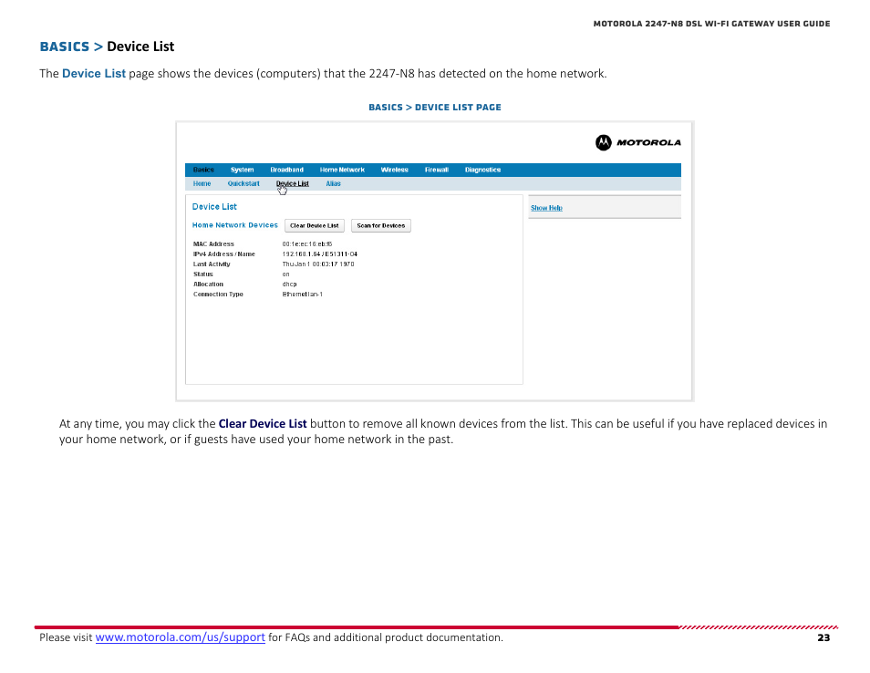
Task: Click the BASICS > DEVICE LIST PAGE caption
Action: pyautogui.click(x=435, y=107)
